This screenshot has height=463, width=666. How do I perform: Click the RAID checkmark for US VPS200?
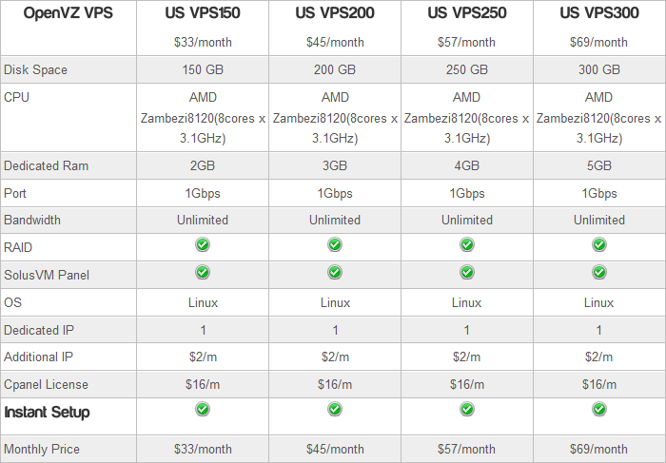pyautogui.click(x=335, y=245)
